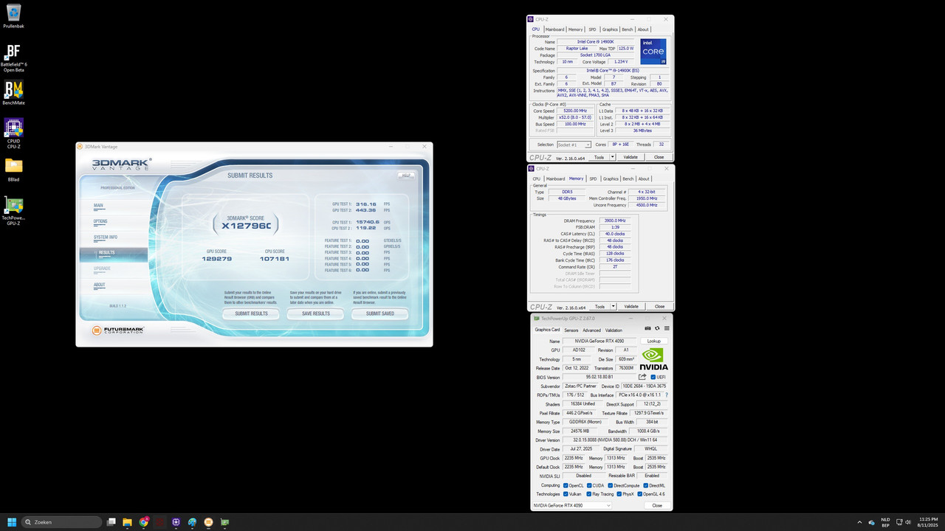Open the BBlad folder on desktop
This screenshot has height=531, width=945.
(x=13, y=170)
